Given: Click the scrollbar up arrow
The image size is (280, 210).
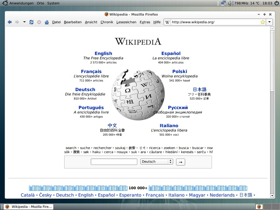Looking at the screenshot, I should pos(272,28).
